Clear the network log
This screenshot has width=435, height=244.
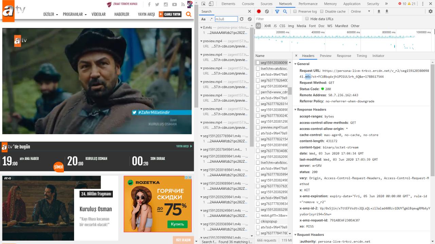pyautogui.click(x=267, y=12)
